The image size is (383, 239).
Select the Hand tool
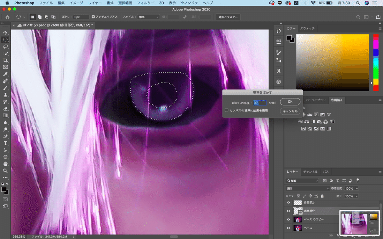5,164
